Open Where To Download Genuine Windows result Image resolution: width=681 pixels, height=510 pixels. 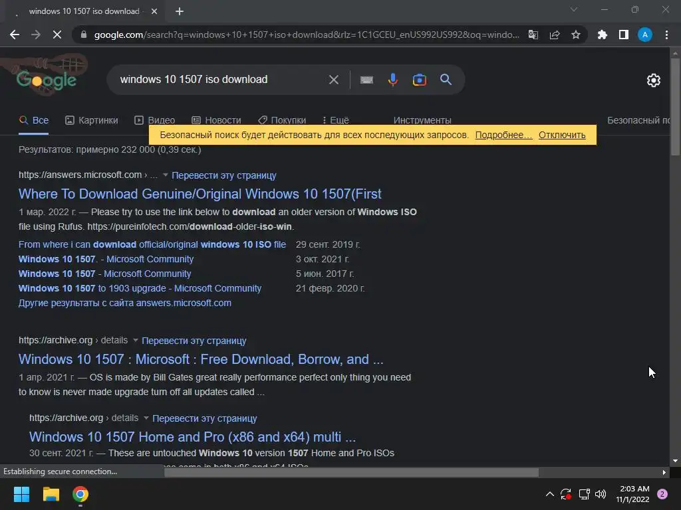pos(200,194)
